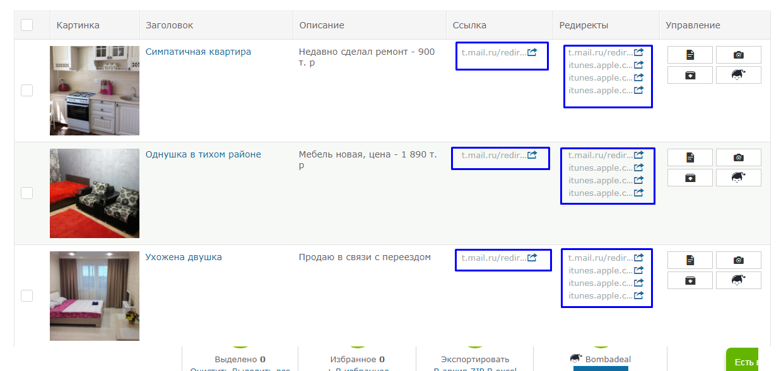
Task: Open external-link icon in Ссылка column, Однушка row
Action: (532, 155)
